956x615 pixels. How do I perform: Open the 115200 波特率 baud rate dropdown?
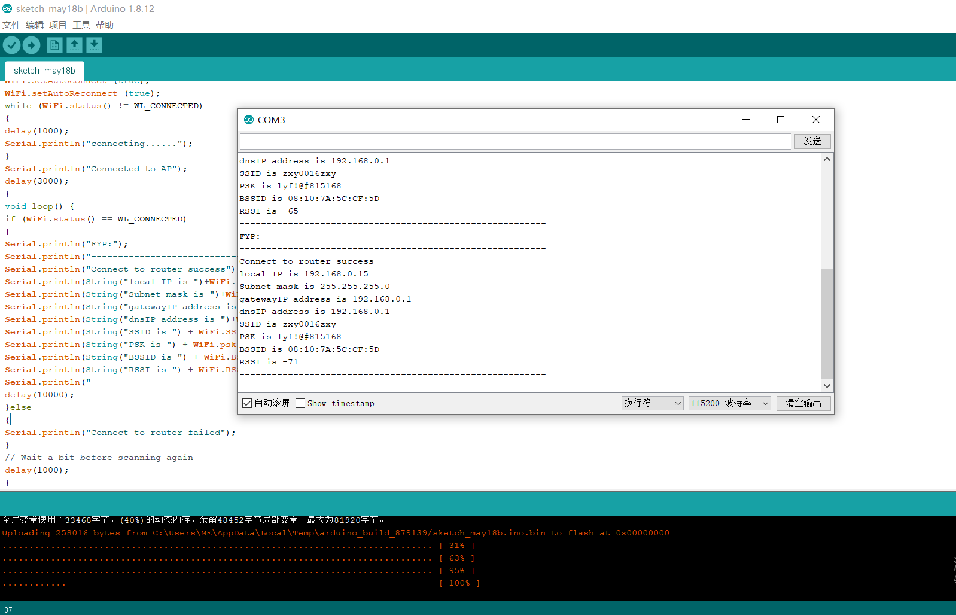pos(729,403)
